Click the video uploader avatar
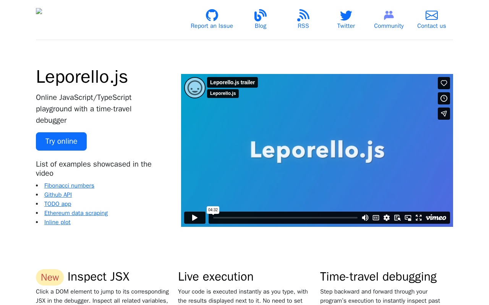The width and height of the screenshot is (489, 305). coord(195,88)
